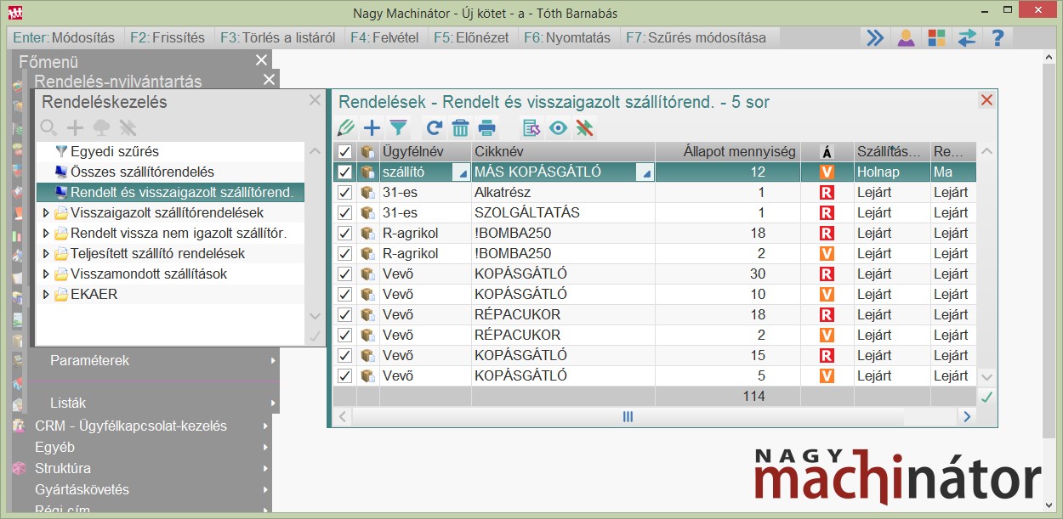1063x519 pixels.
Task: Click the blue plus icon in Rendelések toolbar
Action: click(372, 128)
